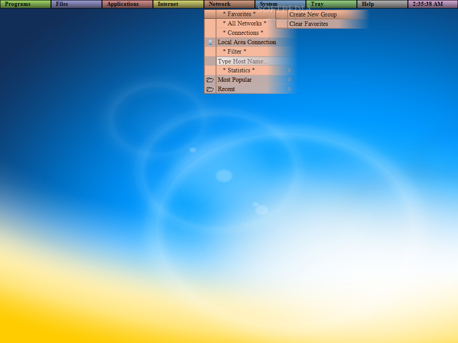Viewport: 458px width, 343px height.
Task: Open the Applications menu
Action: tap(127, 4)
